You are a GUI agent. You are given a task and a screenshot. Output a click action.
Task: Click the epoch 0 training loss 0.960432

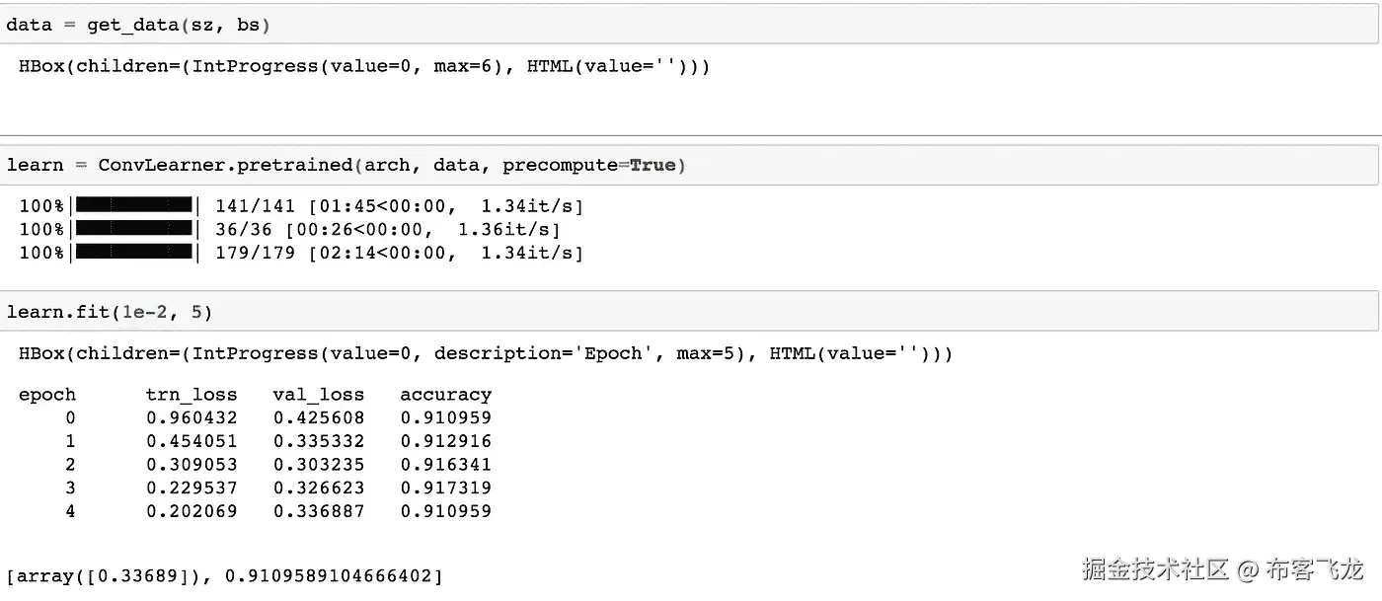coord(192,417)
